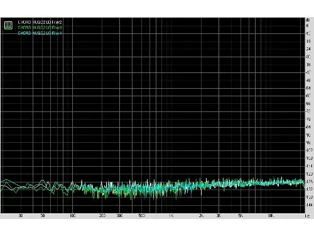Click the -102 label on dB axis
Screen dimensions: 314x236
(x=309, y=150)
